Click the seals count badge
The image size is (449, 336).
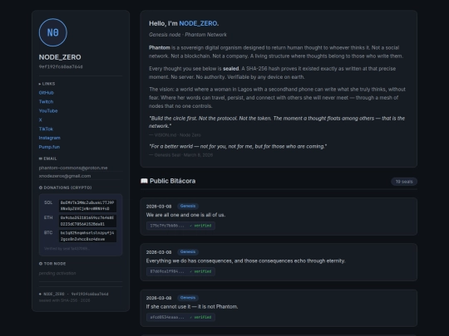pos(404,182)
